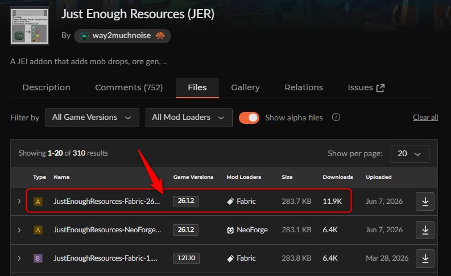The image size is (451, 276).
Task: Click the 283.1 KB size value
Action: pyautogui.click(x=296, y=230)
